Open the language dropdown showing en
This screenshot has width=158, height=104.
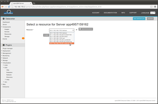pyautogui.click(x=153, y=13)
